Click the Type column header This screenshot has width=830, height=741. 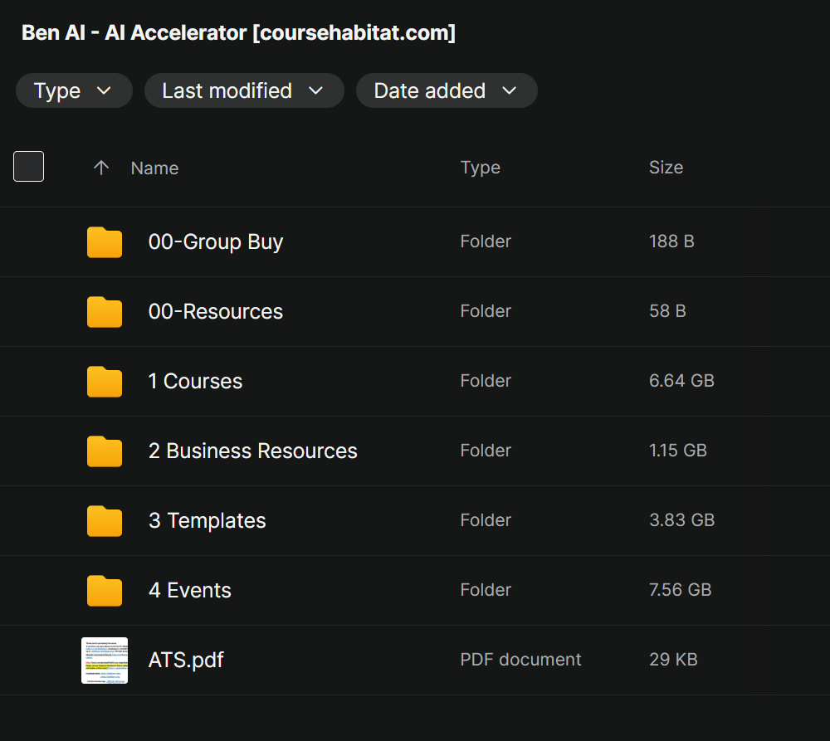480,168
